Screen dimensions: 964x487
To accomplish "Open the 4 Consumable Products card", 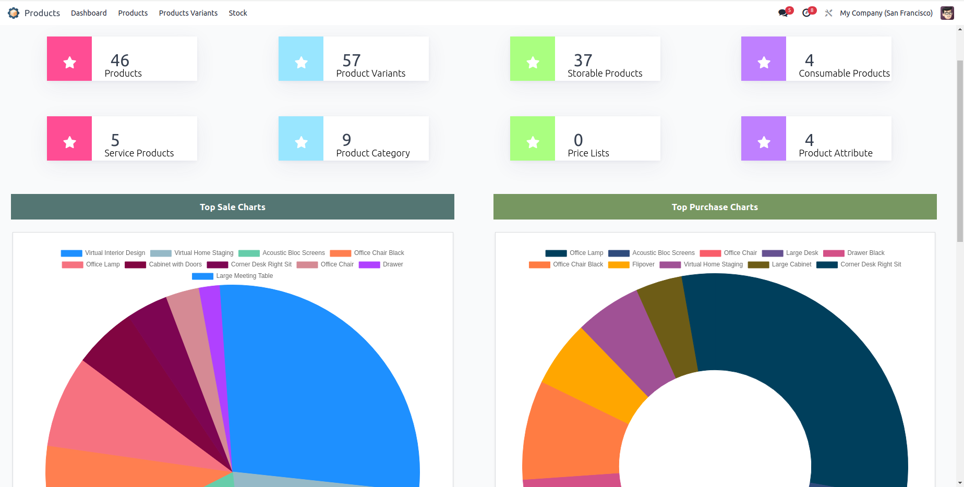I will pyautogui.click(x=816, y=59).
